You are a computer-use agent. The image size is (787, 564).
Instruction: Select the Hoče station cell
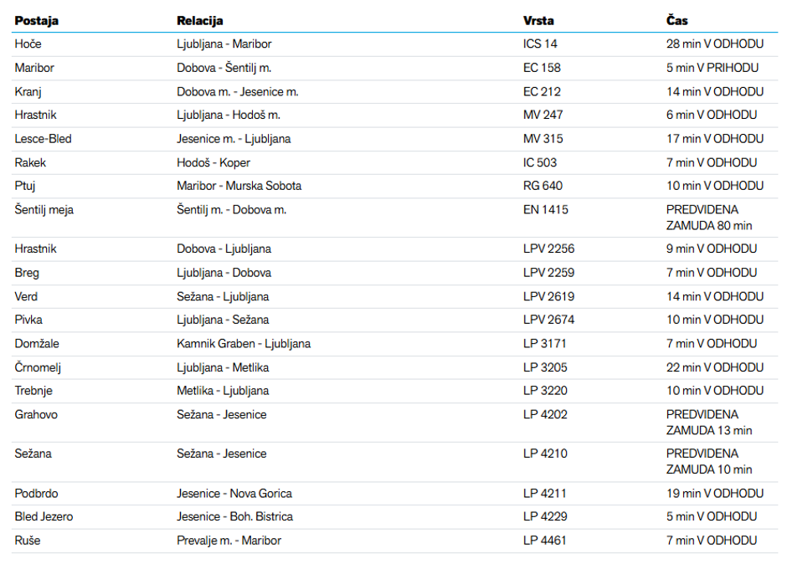28,44
